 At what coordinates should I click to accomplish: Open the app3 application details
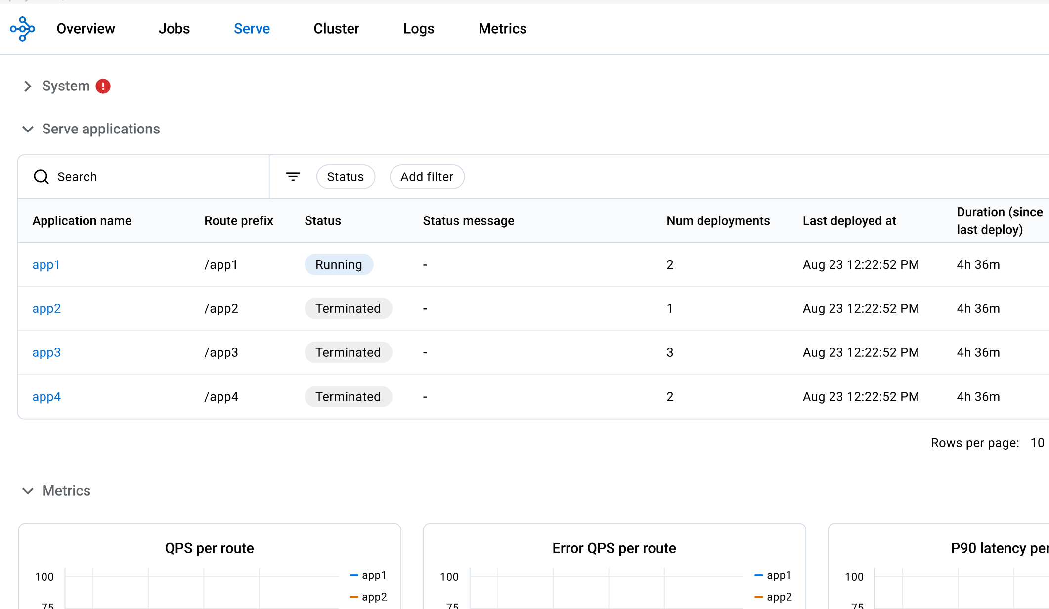coord(46,352)
